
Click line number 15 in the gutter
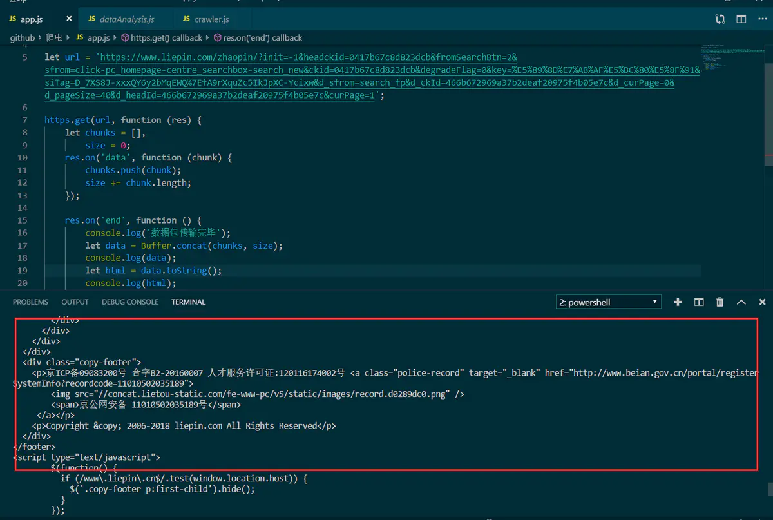click(x=23, y=220)
